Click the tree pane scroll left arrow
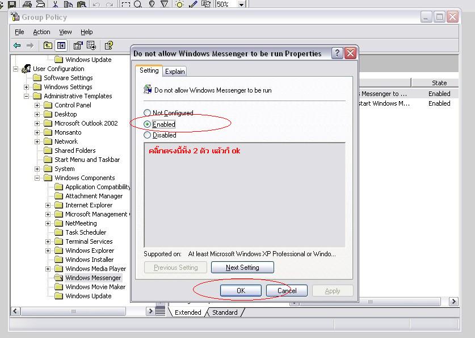The height and width of the screenshot is (338, 475). [15, 311]
